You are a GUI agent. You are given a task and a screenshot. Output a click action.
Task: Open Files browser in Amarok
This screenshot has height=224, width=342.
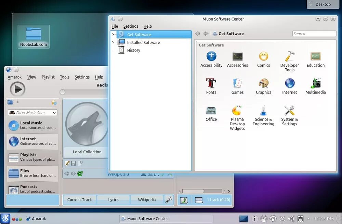tap(33, 173)
